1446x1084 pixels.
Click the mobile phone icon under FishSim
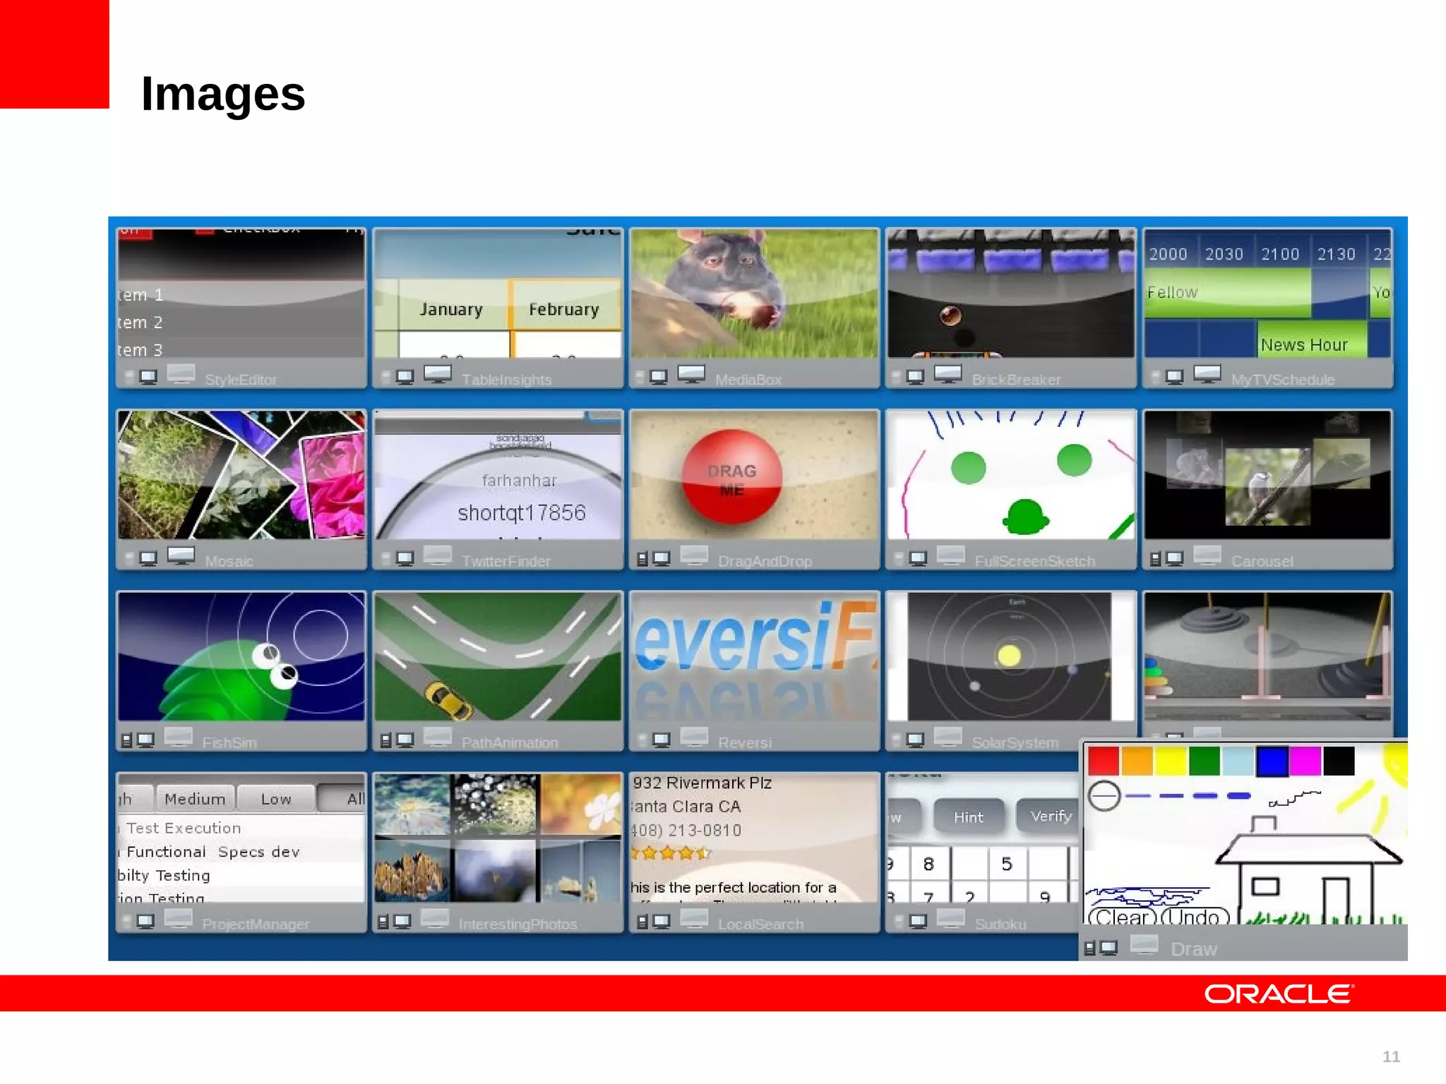[x=126, y=741]
